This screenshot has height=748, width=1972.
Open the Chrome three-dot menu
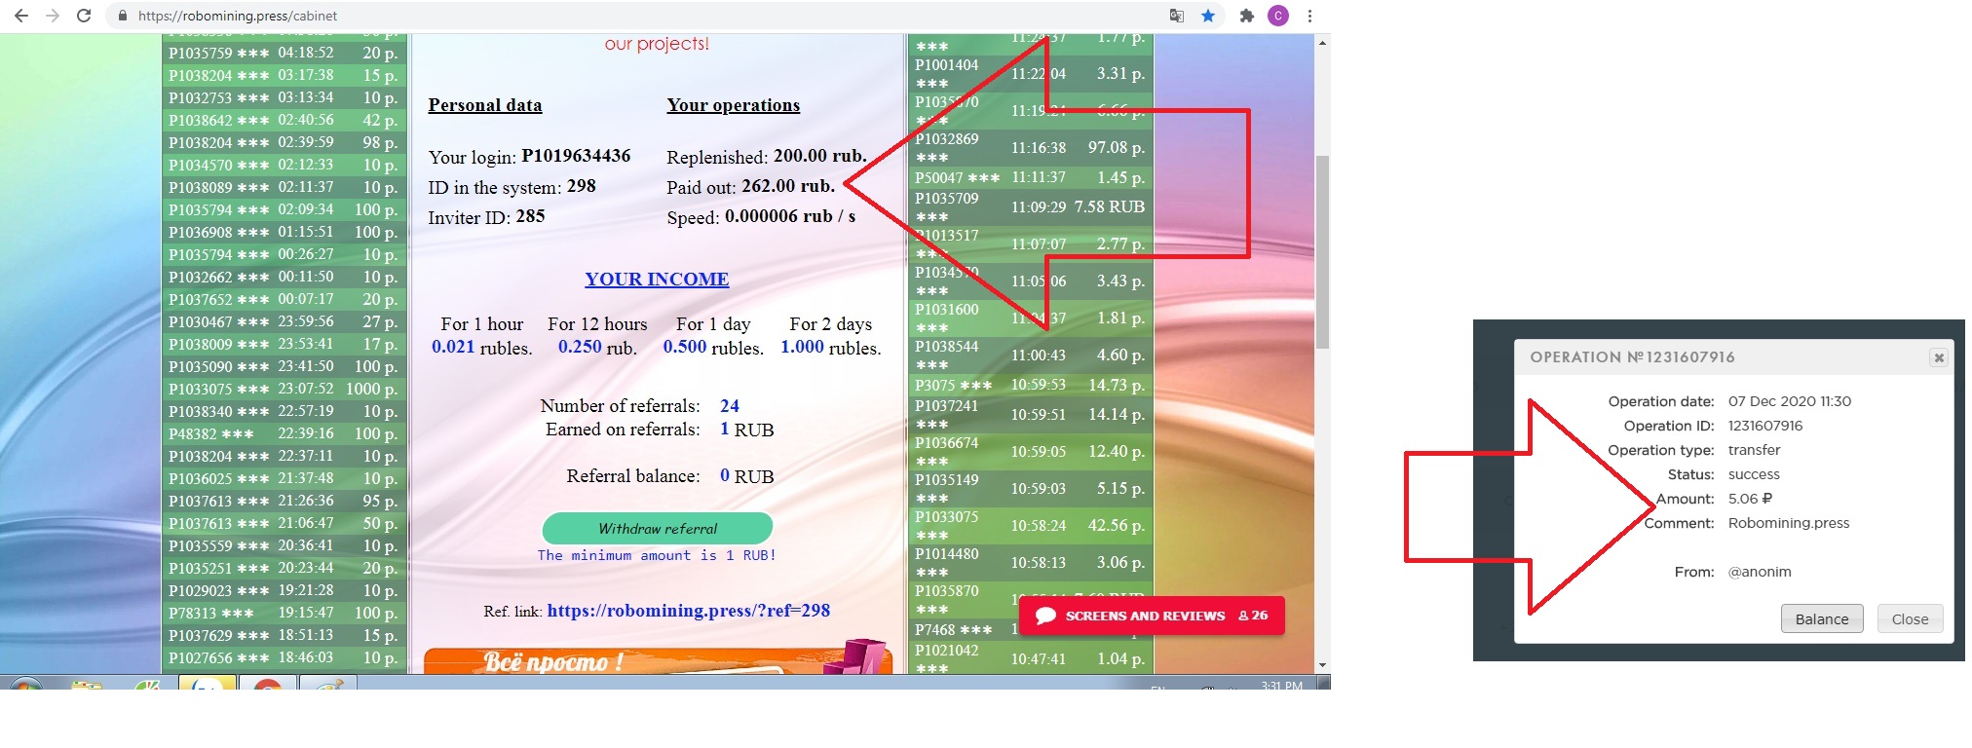(x=1309, y=16)
